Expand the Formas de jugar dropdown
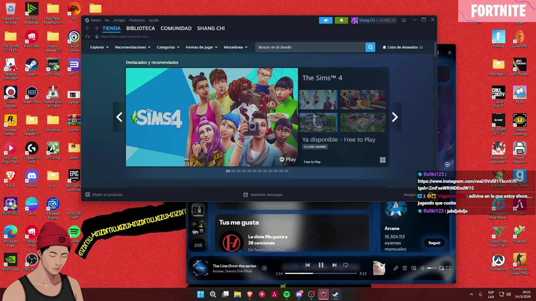Image resolution: width=536 pixels, height=301 pixels. [201, 47]
